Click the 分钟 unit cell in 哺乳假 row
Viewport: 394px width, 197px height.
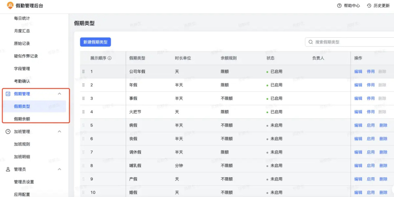[179, 165]
